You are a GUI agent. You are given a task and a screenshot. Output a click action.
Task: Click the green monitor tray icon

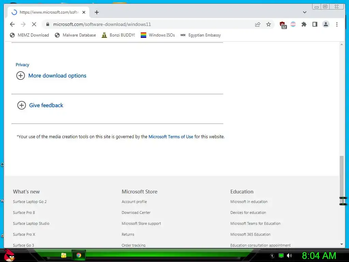(x=281, y=256)
